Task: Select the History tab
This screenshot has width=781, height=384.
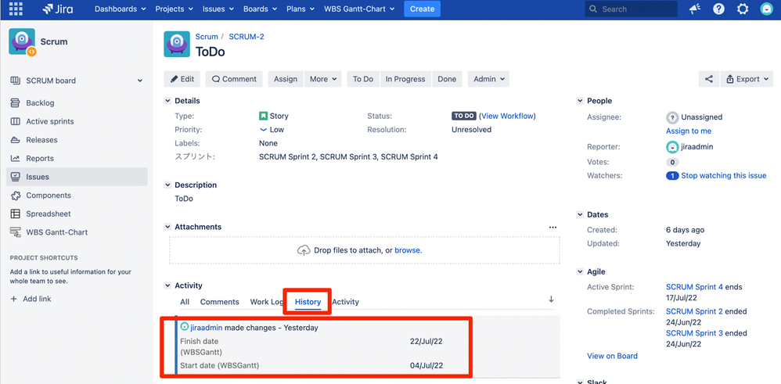Action: point(308,302)
